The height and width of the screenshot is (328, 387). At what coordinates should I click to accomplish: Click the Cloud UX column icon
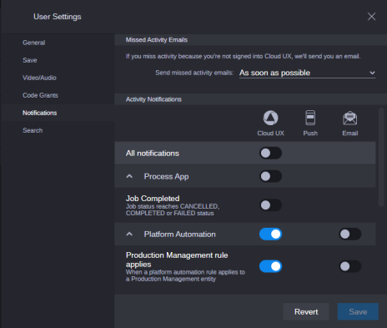270,118
